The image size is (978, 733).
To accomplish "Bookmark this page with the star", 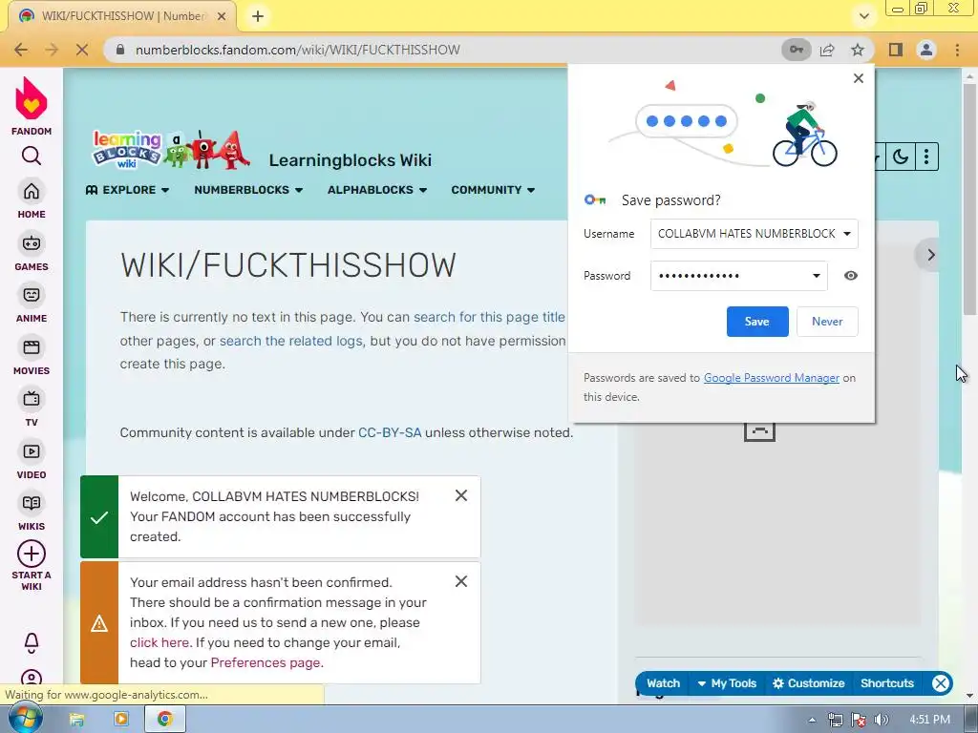I will [858, 50].
